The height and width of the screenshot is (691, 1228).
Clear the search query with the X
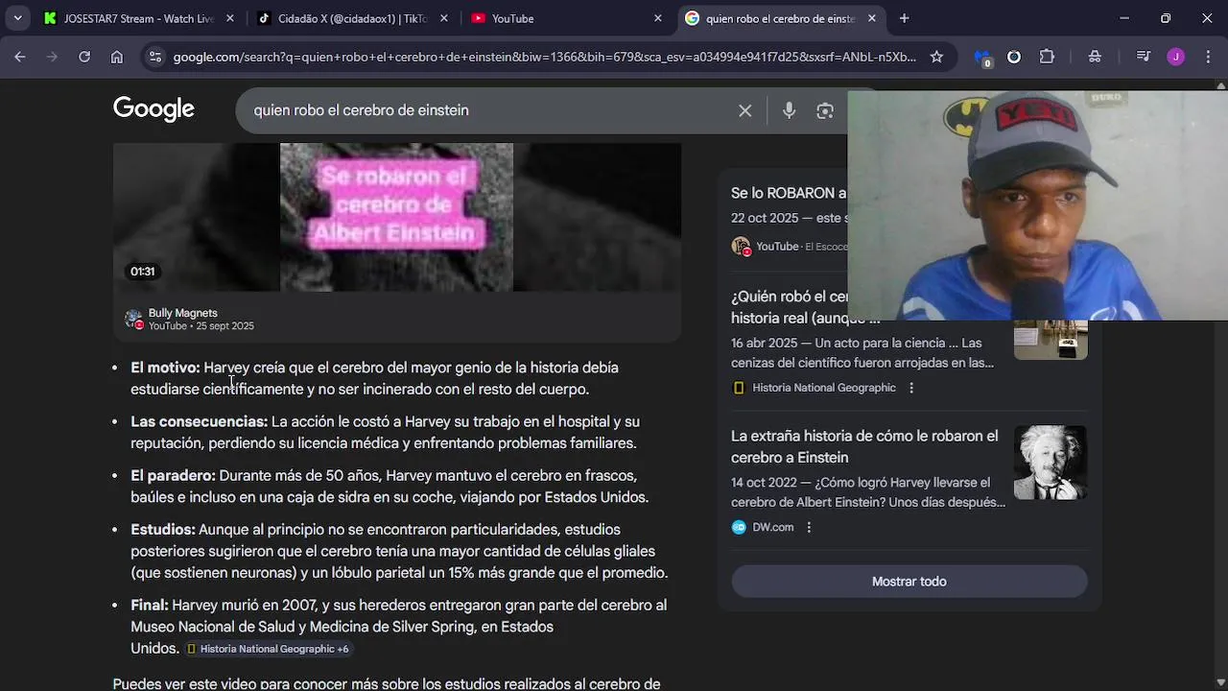point(744,110)
